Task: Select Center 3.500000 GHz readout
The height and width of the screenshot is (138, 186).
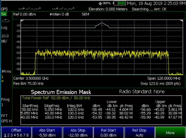Action: 31,78
